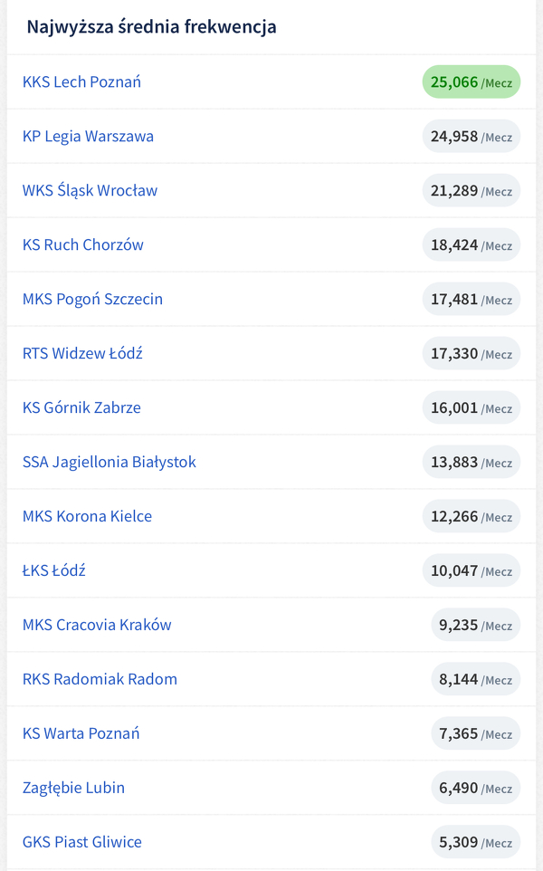Viewport: 543px width, 871px height.
Task: Select the 21,289 per-match badge
Action: pos(471,191)
